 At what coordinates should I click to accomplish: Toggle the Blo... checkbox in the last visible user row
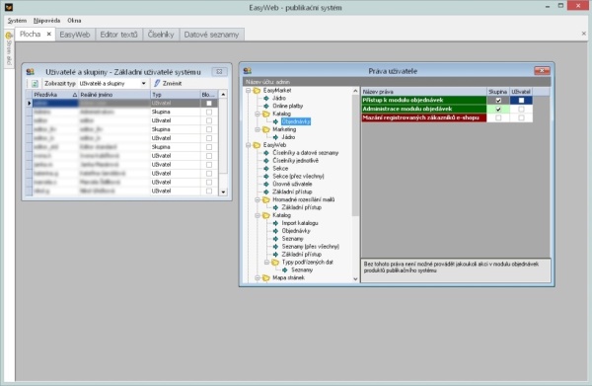(209, 192)
